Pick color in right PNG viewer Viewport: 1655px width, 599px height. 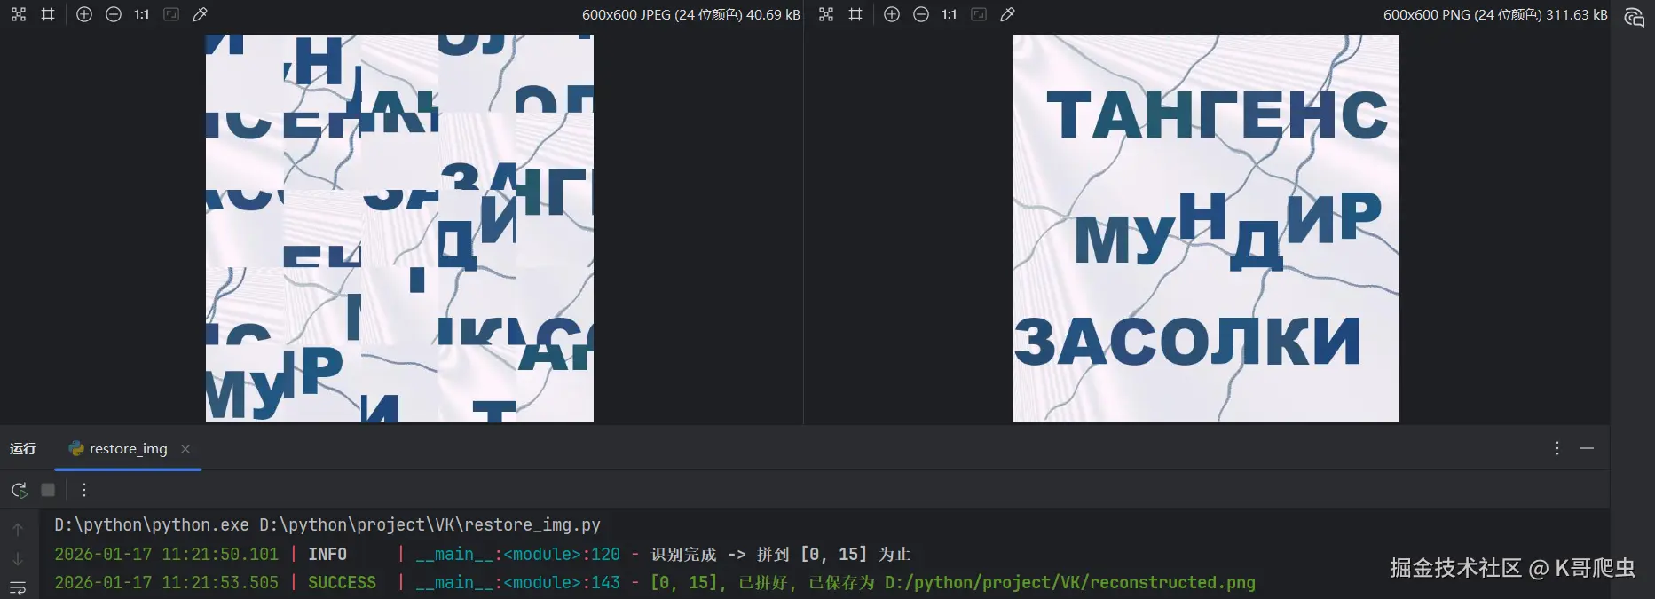pyautogui.click(x=1008, y=14)
